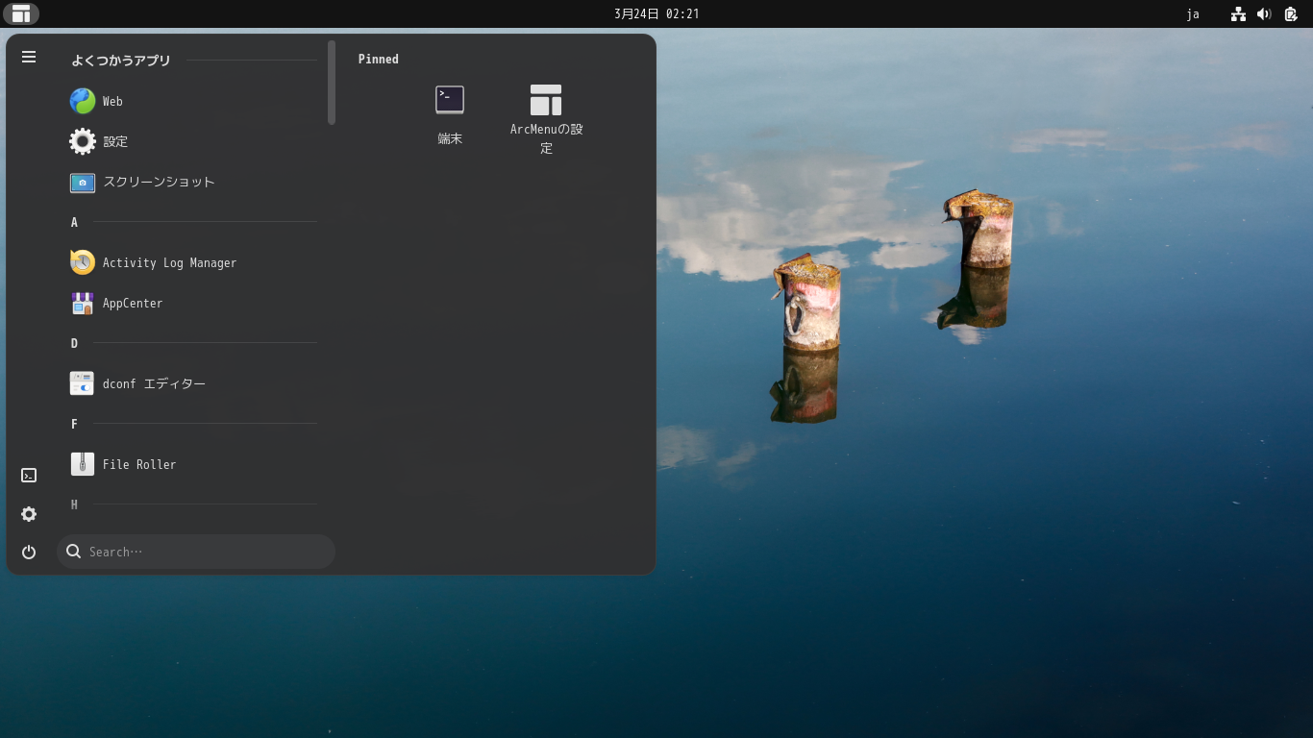
Task: Open Activity Log Manager
Action: [x=193, y=262]
